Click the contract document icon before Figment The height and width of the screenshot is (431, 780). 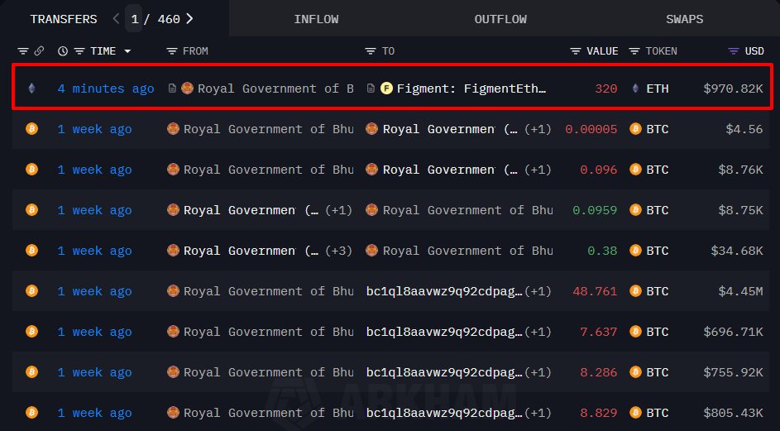pos(371,89)
